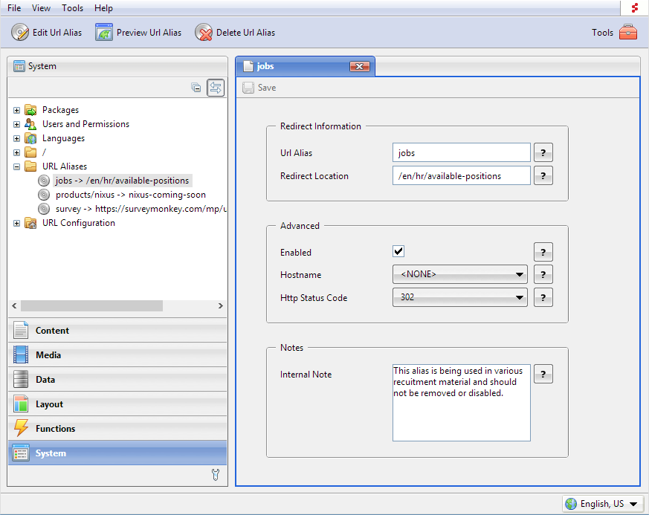The width and height of the screenshot is (649, 515).
Task: Click the Save disk icon
Action: [x=248, y=88]
